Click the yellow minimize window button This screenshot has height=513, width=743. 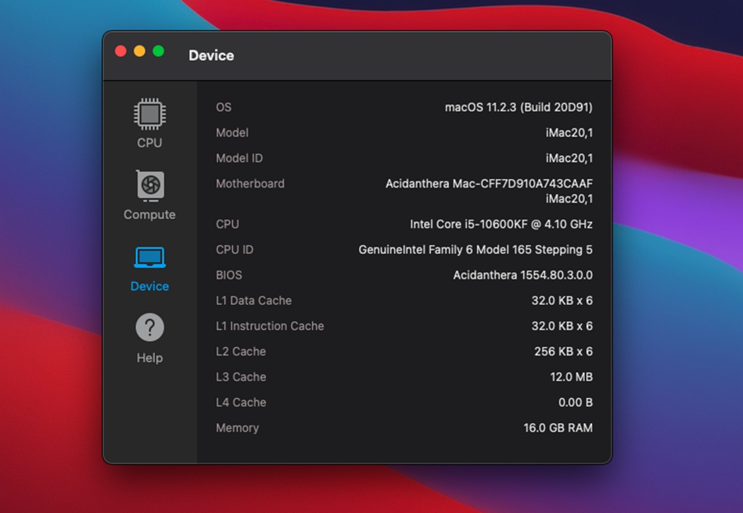pos(140,51)
